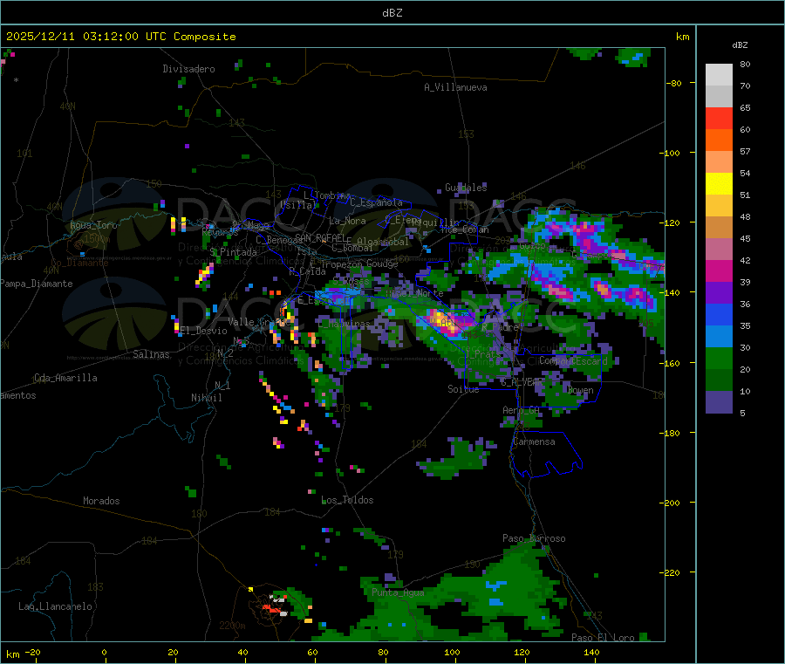
Task: Click the 'Cda_Amarilla' label
Action: tap(65, 378)
